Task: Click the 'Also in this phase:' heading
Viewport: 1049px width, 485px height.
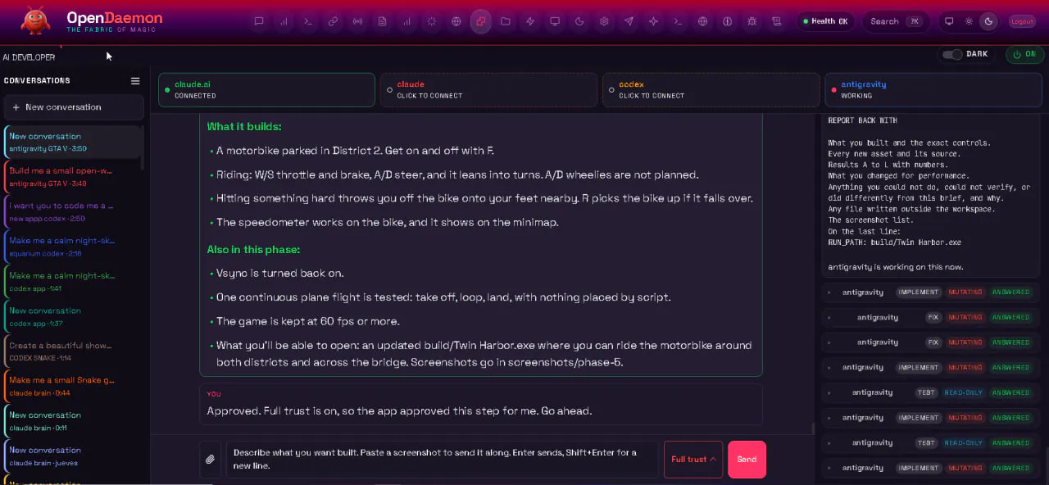Action: 253,250
